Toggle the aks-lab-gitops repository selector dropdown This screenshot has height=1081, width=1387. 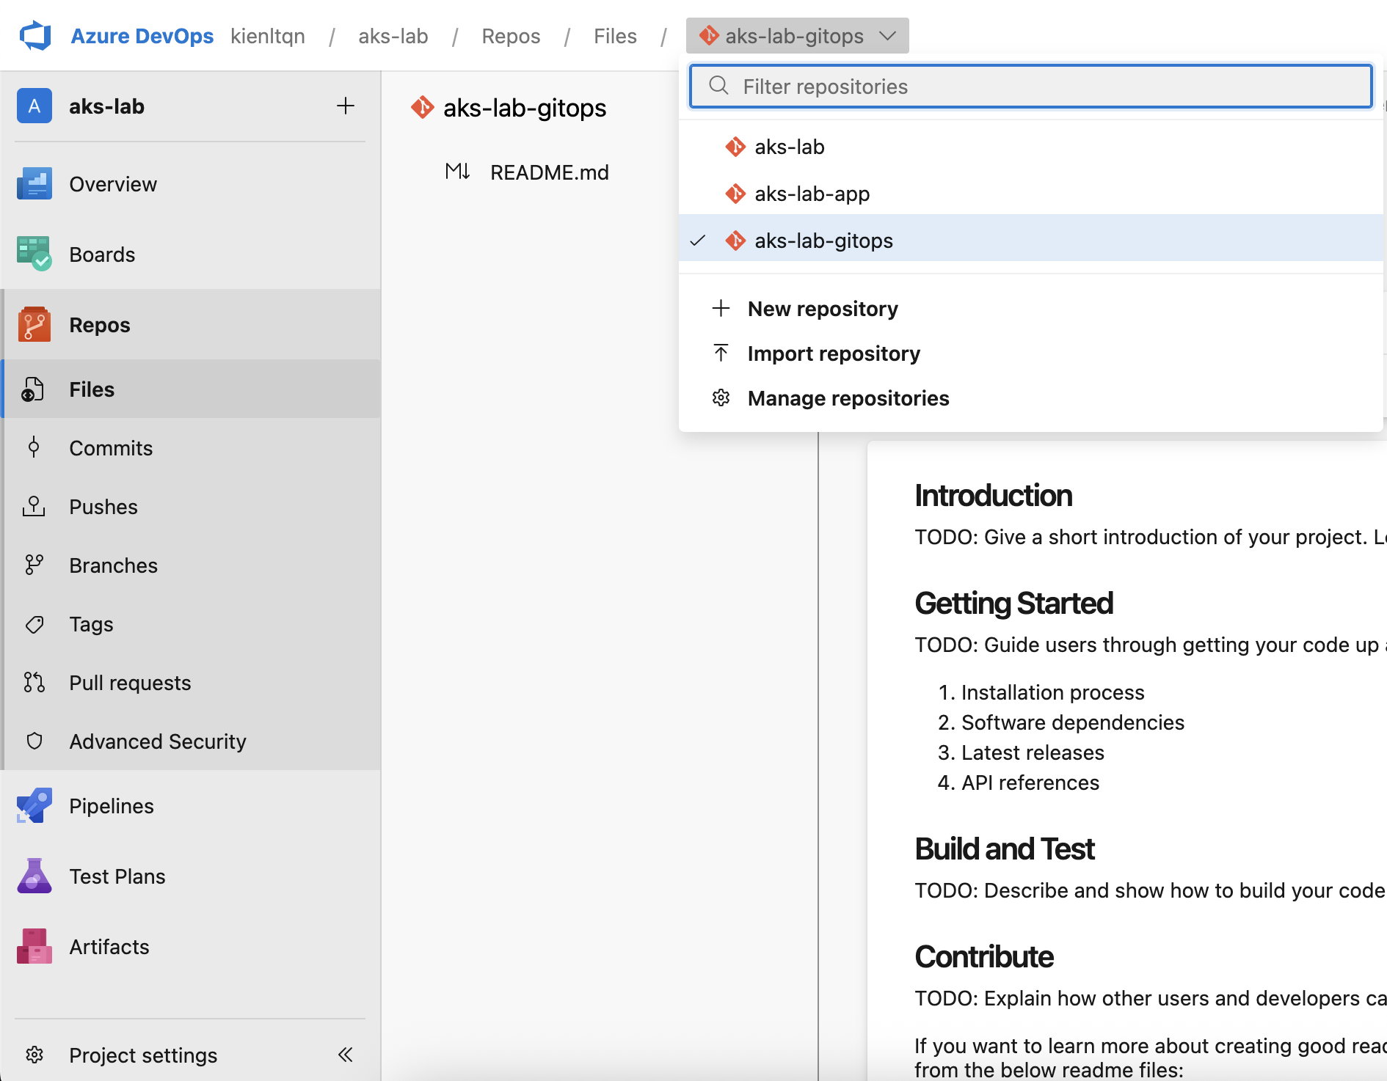click(797, 36)
